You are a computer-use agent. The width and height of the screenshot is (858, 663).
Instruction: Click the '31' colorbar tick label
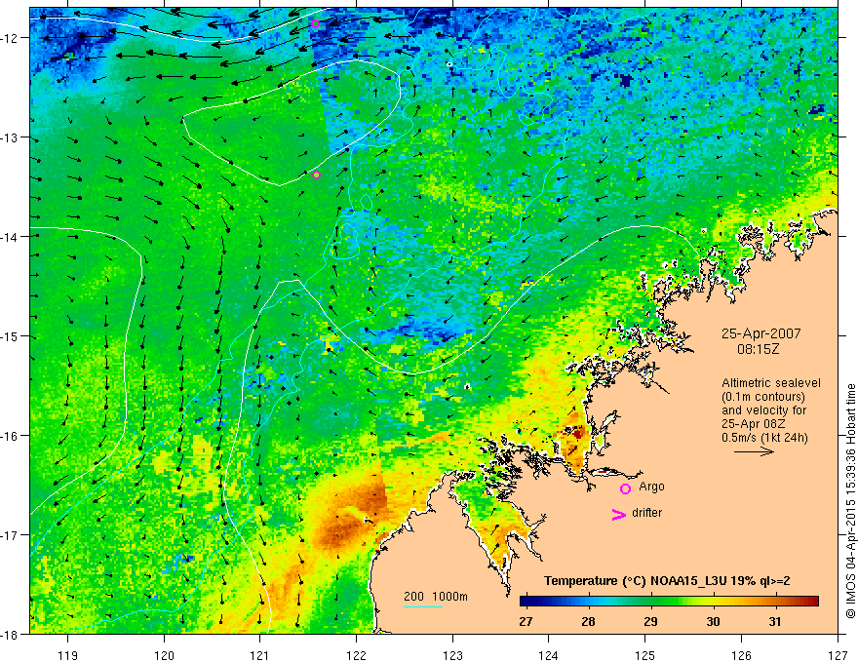775,621
